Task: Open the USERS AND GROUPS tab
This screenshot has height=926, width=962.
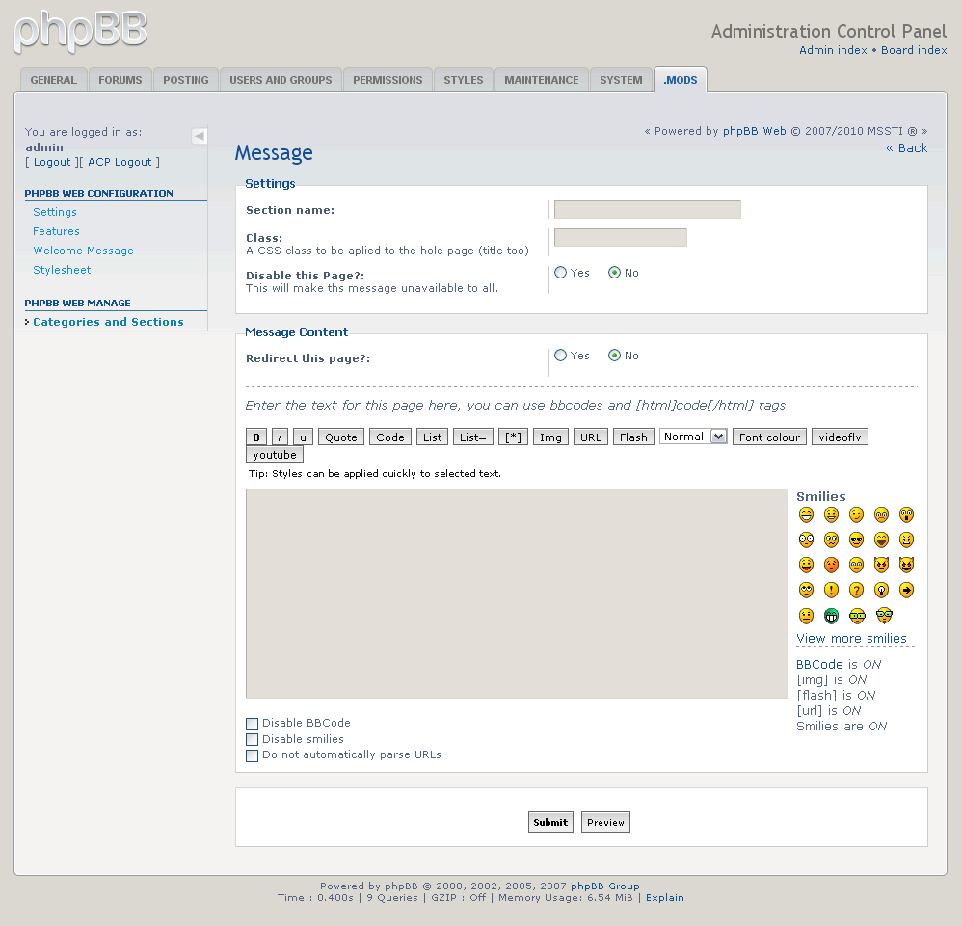Action: 281,80
